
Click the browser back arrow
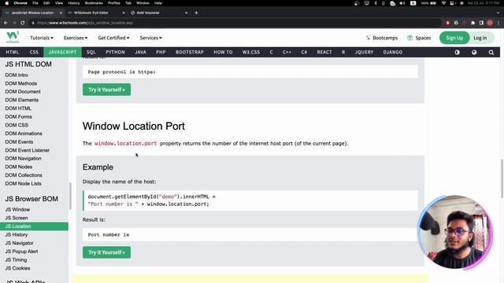pos(6,23)
